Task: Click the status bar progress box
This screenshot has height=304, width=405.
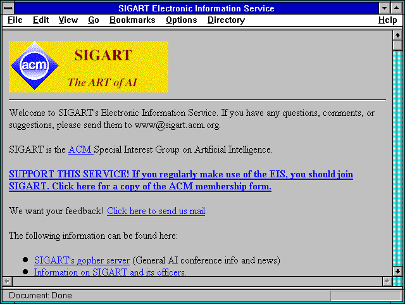Action: point(366,296)
